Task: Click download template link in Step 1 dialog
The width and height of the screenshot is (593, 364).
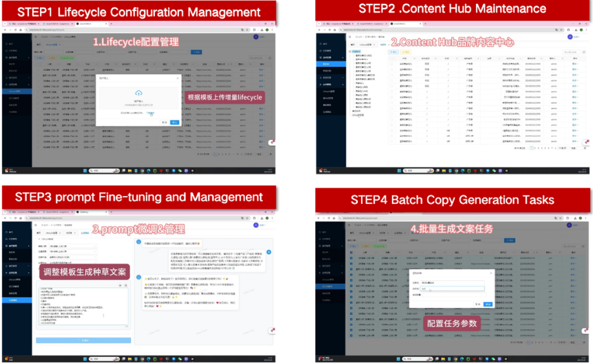Action: click(151, 112)
